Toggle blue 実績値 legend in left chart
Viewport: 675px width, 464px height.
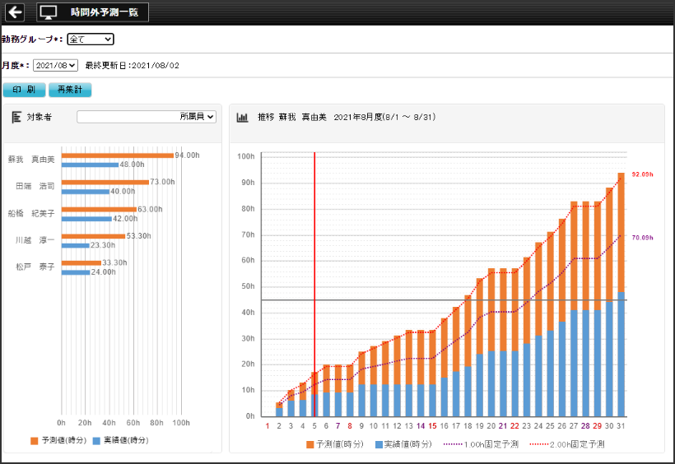click(x=120, y=441)
